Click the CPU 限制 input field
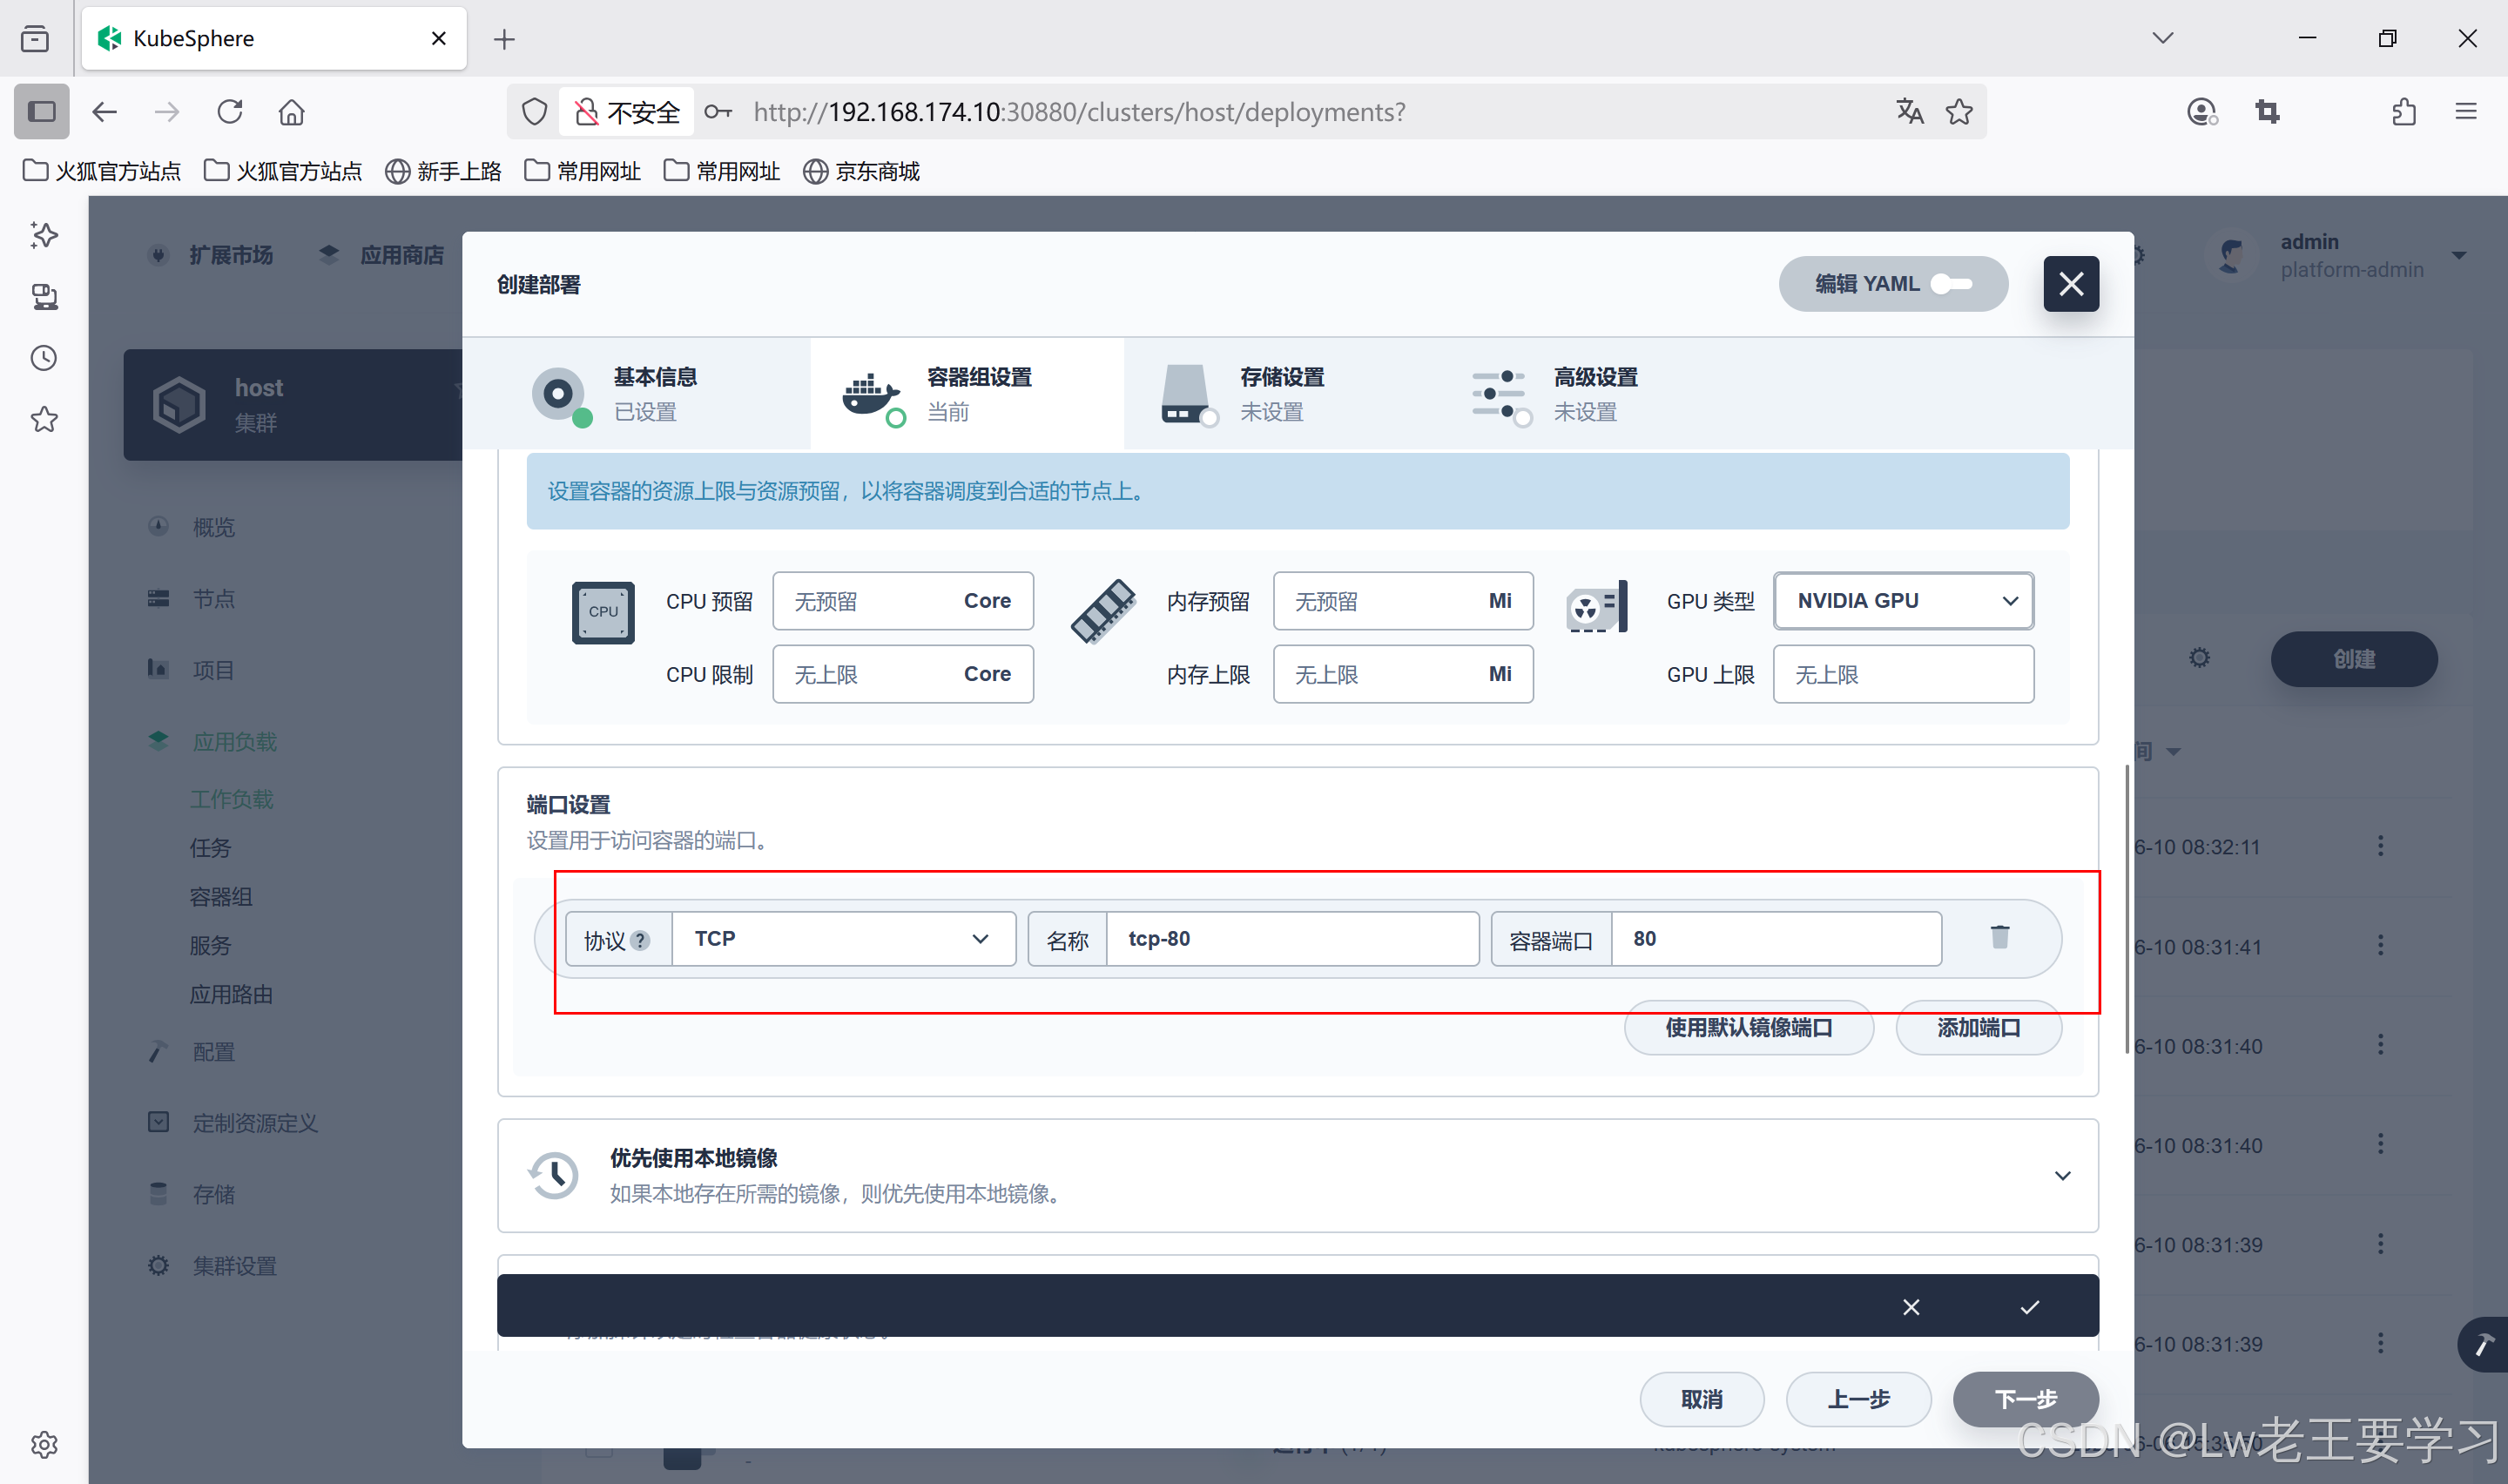The height and width of the screenshot is (1484, 2508). [903, 674]
